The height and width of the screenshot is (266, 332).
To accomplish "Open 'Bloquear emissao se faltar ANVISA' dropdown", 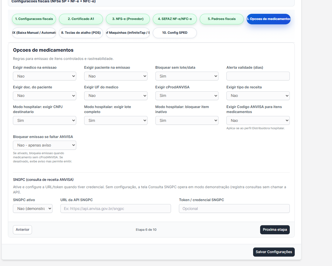I will pos(44,145).
